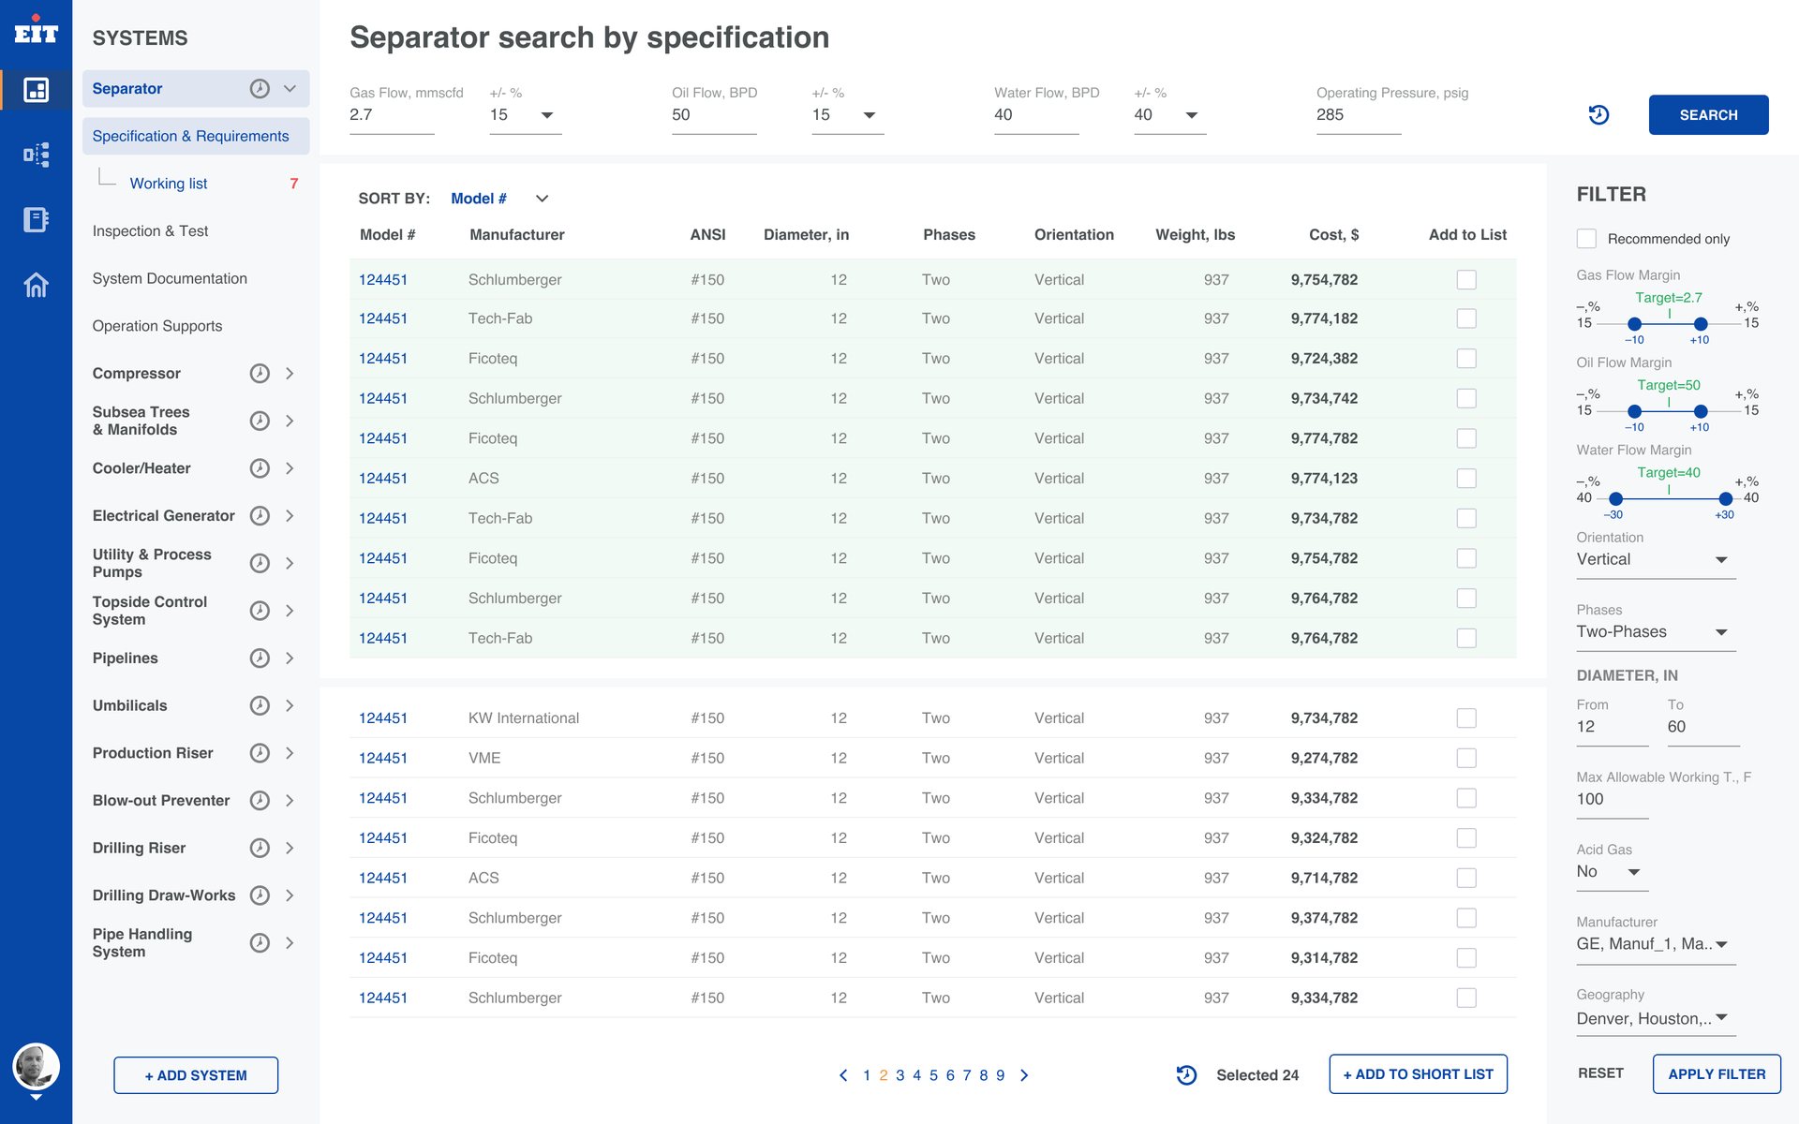Viewport: 1799px width, 1124px height.
Task: Click the history icon beside Selected 24
Action: (1186, 1075)
